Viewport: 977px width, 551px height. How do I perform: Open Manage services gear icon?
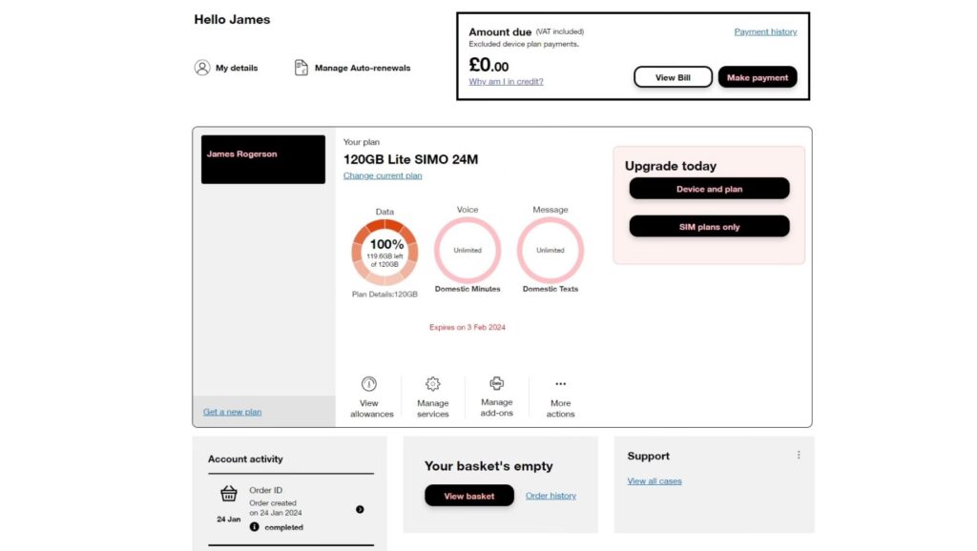click(x=432, y=383)
